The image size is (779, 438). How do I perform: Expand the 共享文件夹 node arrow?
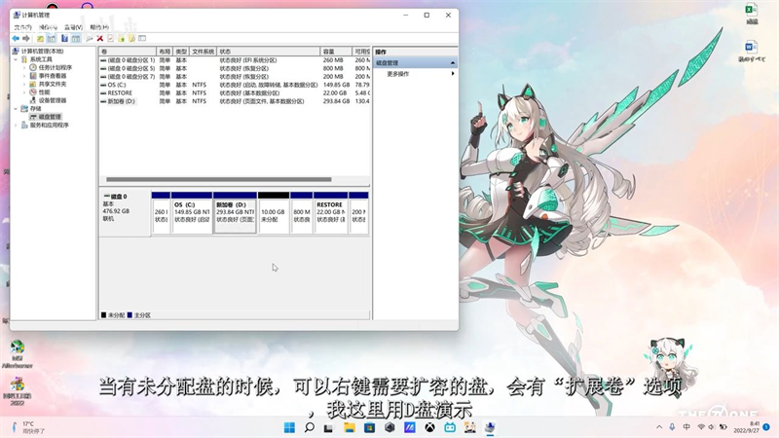(x=24, y=84)
